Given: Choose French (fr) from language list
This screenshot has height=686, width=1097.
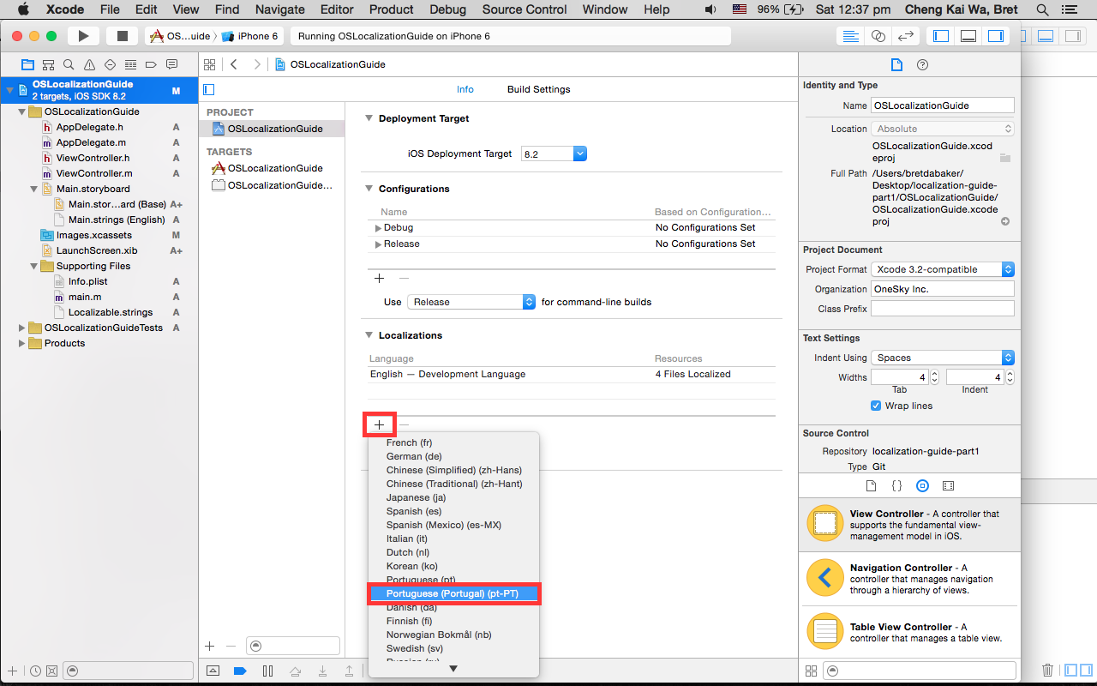Looking at the screenshot, I should [454, 442].
